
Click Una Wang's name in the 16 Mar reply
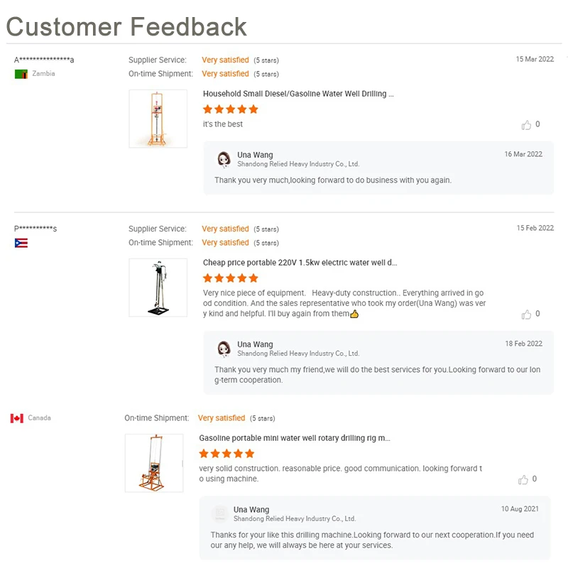(255, 155)
